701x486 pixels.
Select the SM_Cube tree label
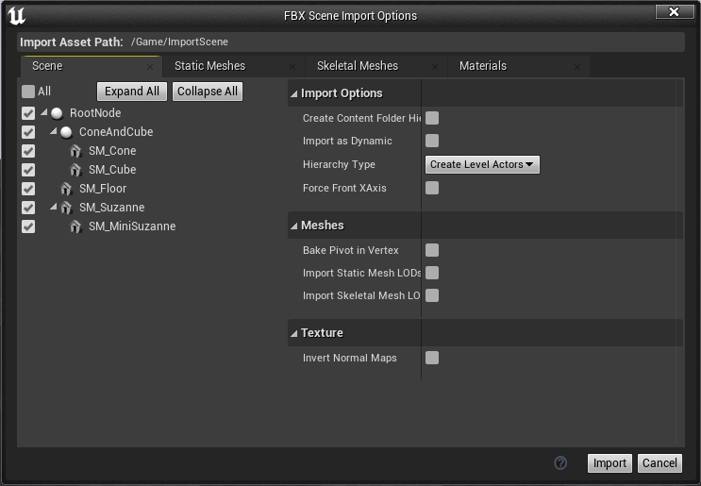coord(112,170)
